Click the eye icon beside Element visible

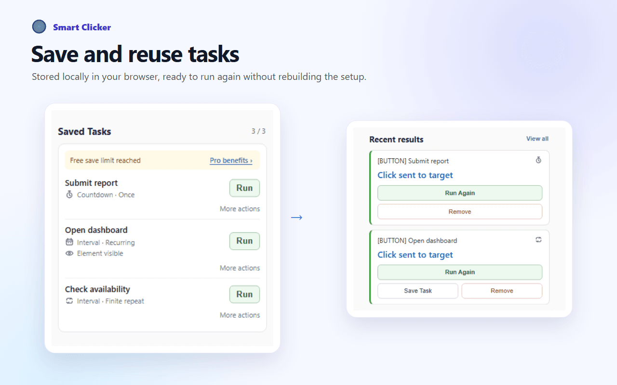click(69, 253)
